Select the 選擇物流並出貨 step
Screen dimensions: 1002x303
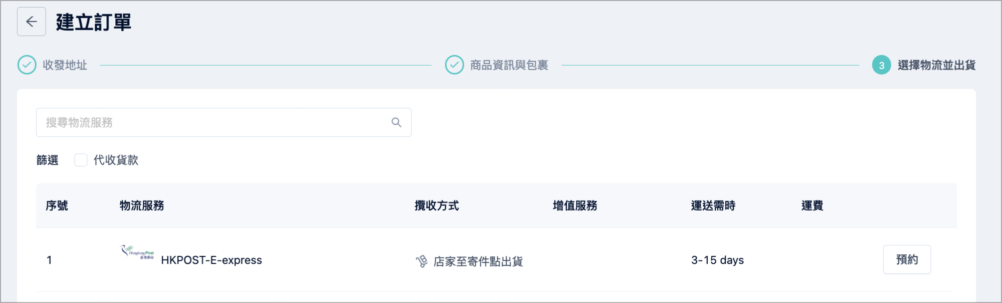(x=936, y=65)
